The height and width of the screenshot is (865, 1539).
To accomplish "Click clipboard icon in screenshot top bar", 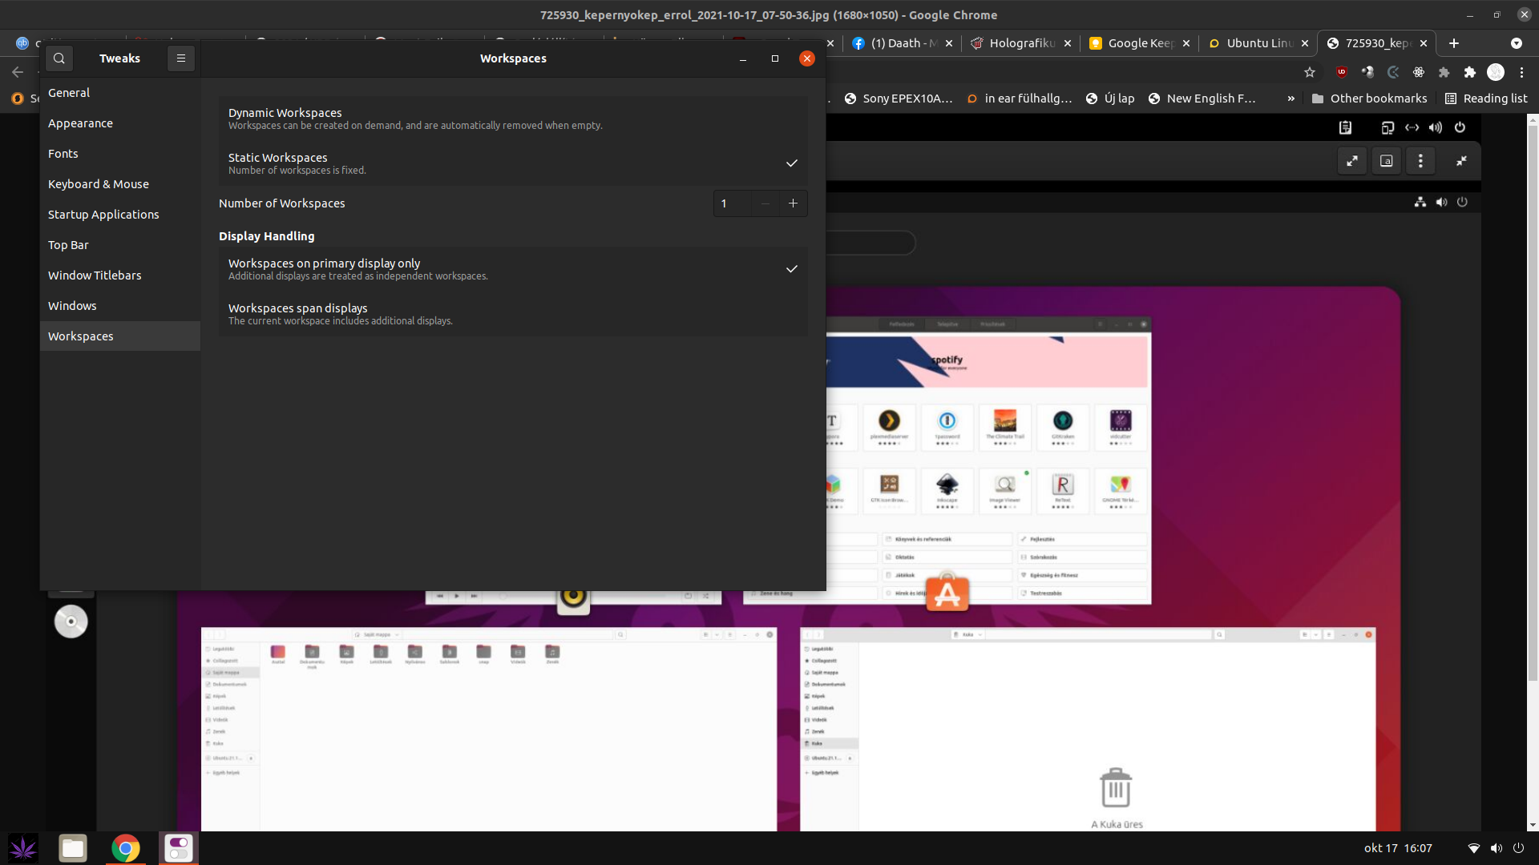I will [1346, 127].
